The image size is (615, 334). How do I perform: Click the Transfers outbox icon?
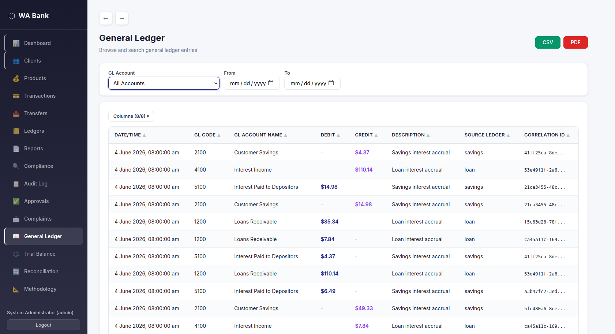tap(16, 113)
